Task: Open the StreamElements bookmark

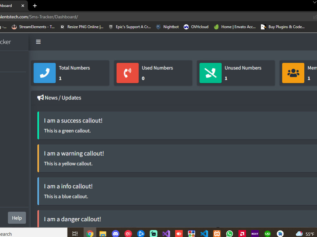Action: tap(33, 27)
